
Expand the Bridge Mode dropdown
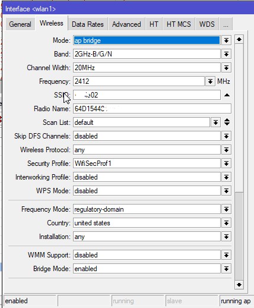click(226, 269)
